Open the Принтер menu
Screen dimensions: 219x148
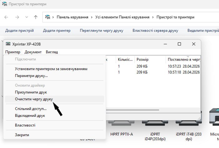pos(13,52)
